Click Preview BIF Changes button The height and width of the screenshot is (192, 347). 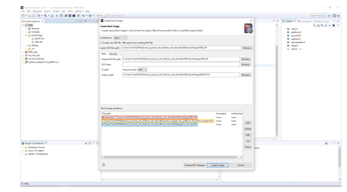195,165
